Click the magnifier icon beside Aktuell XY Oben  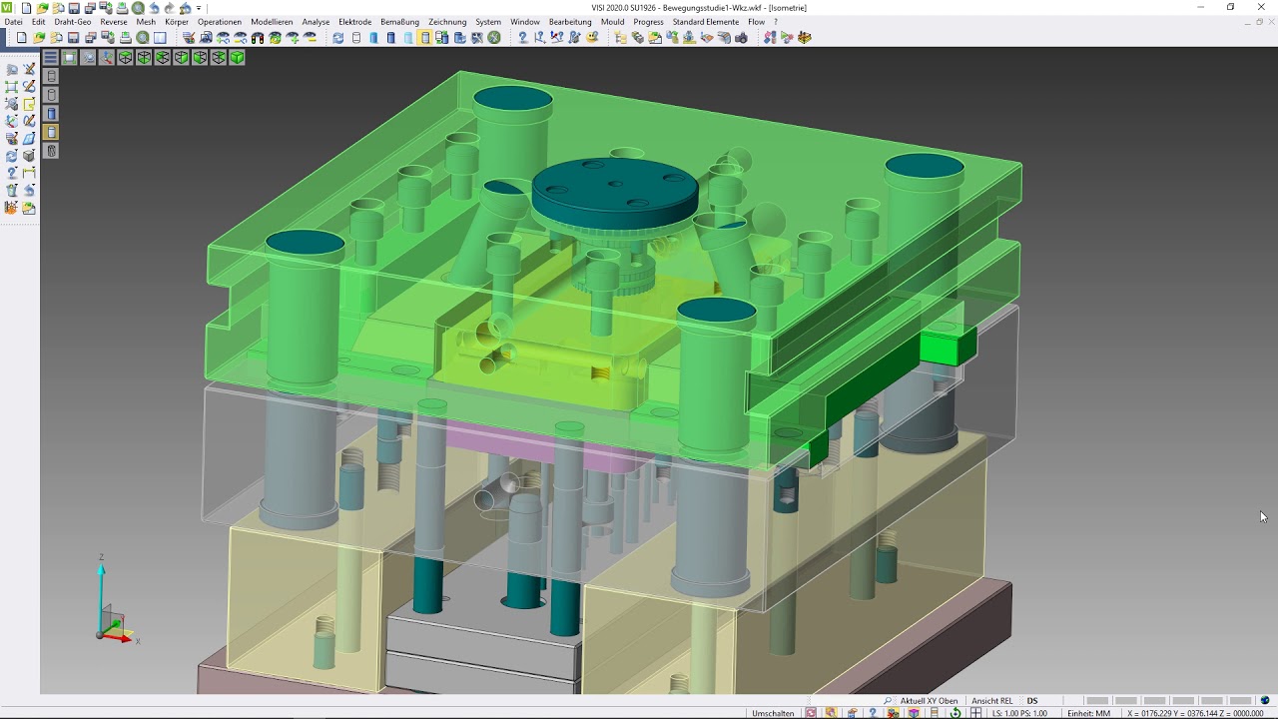click(889, 701)
